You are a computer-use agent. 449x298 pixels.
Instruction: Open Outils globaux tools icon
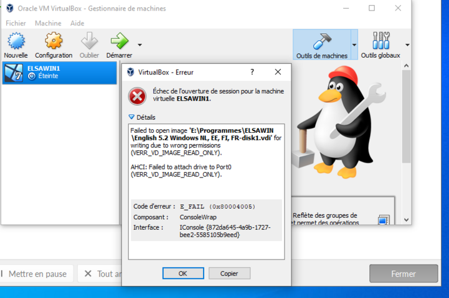[381, 41]
